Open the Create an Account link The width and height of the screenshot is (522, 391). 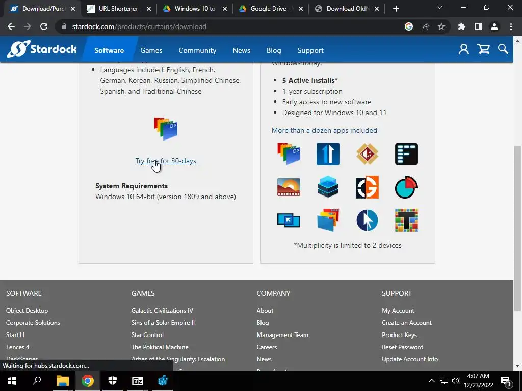tap(406, 322)
